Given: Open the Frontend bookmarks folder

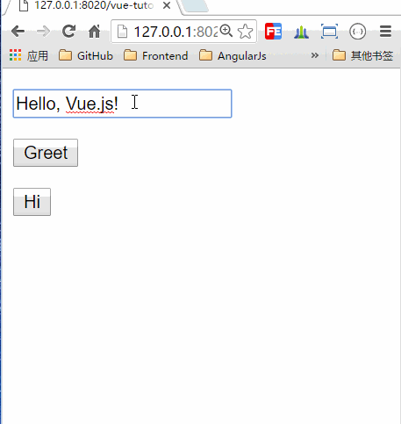Looking at the screenshot, I should [155, 55].
